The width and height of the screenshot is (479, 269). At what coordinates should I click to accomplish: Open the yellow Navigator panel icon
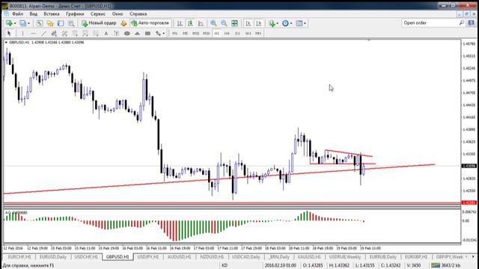coord(50,23)
